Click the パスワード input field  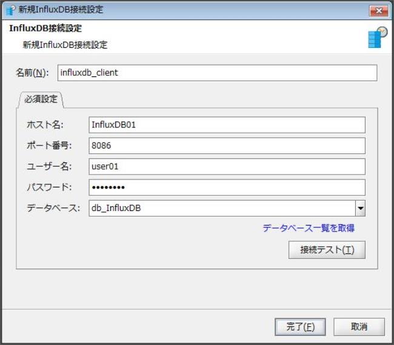click(227, 187)
